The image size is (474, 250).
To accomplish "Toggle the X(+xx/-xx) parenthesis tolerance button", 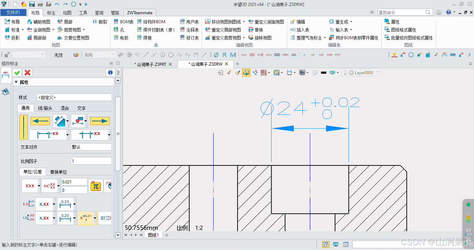I will point(105,218).
